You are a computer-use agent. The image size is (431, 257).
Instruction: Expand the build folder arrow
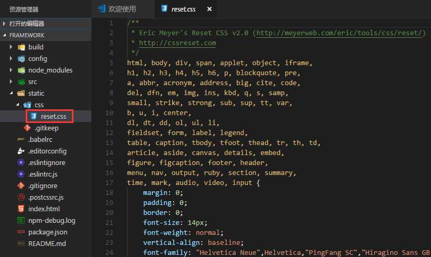[x=10, y=47]
